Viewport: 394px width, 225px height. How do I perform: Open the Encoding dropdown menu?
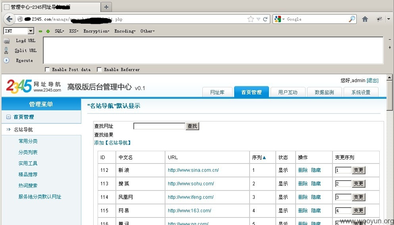125,31
